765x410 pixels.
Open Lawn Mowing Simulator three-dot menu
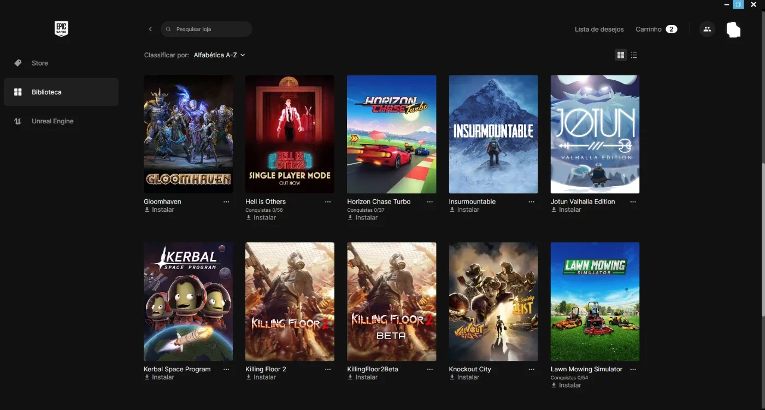[633, 370]
